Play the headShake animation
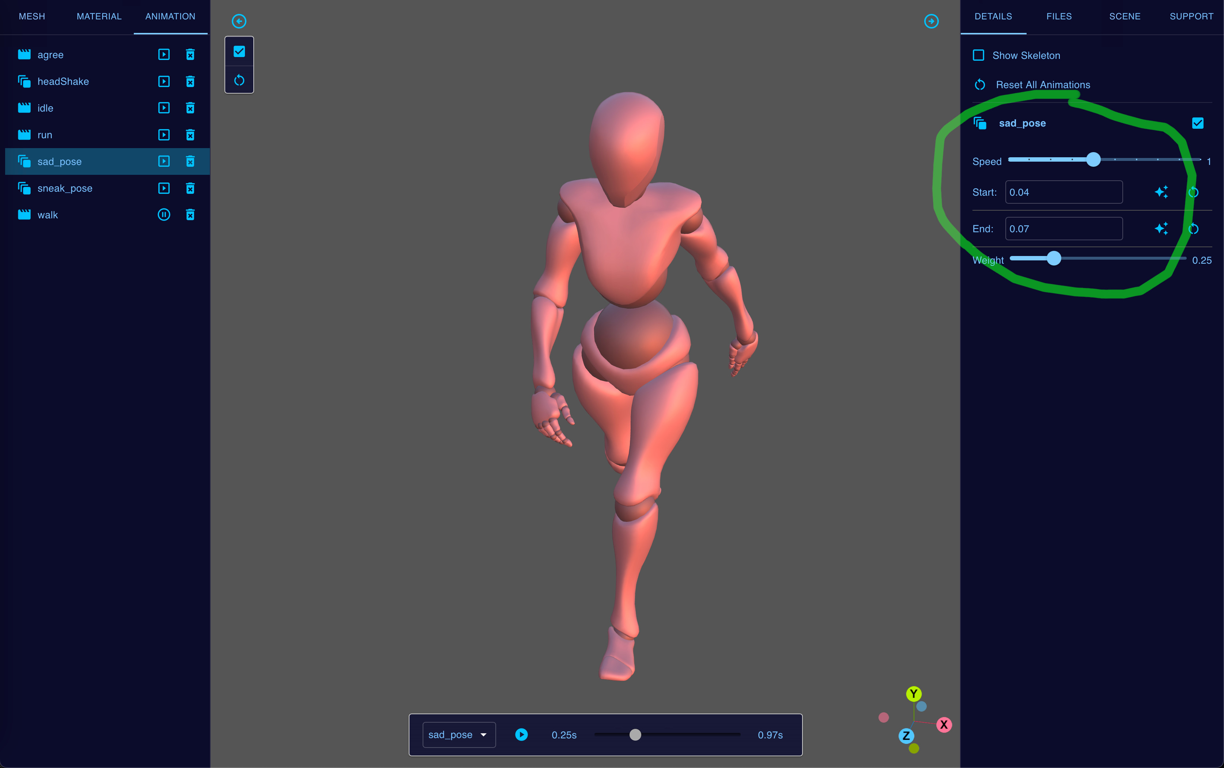 point(163,81)
